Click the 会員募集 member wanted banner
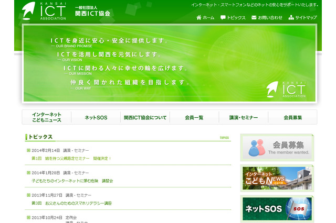Image resolution: width=336 pixels, height=223 pixels. click(277, 148)
